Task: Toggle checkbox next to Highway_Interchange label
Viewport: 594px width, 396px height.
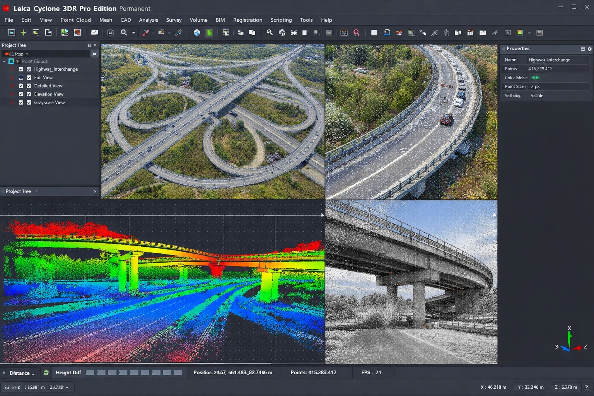Action: point(29,69)
